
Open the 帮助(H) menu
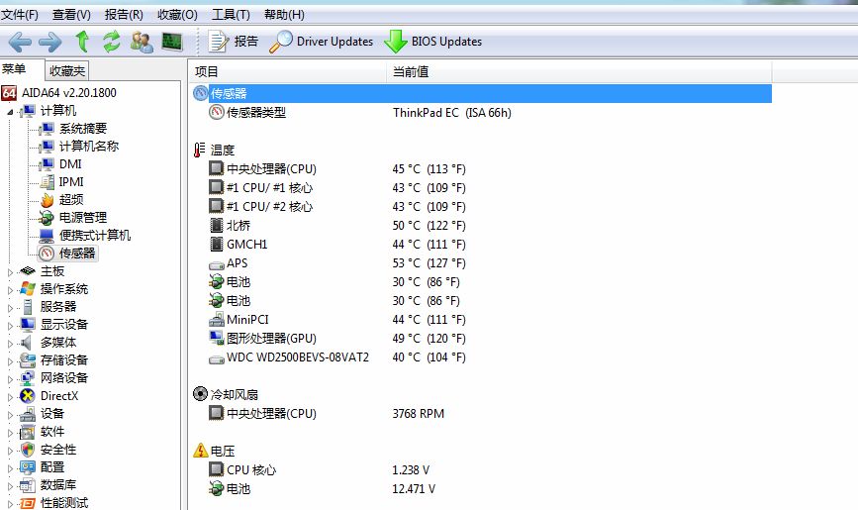tap(284, 15)
